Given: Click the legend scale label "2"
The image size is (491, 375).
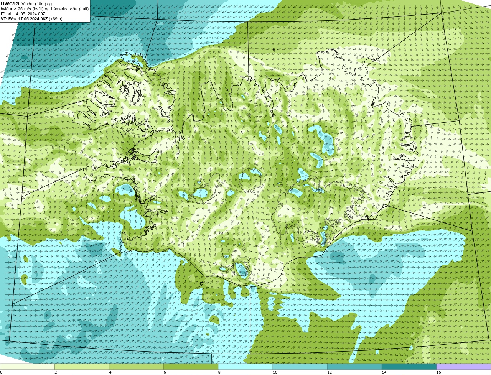Looking at the screenshot, I should point(56,372).
